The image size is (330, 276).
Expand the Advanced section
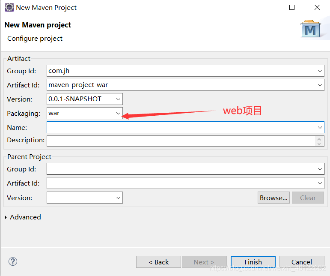[6, 217]
